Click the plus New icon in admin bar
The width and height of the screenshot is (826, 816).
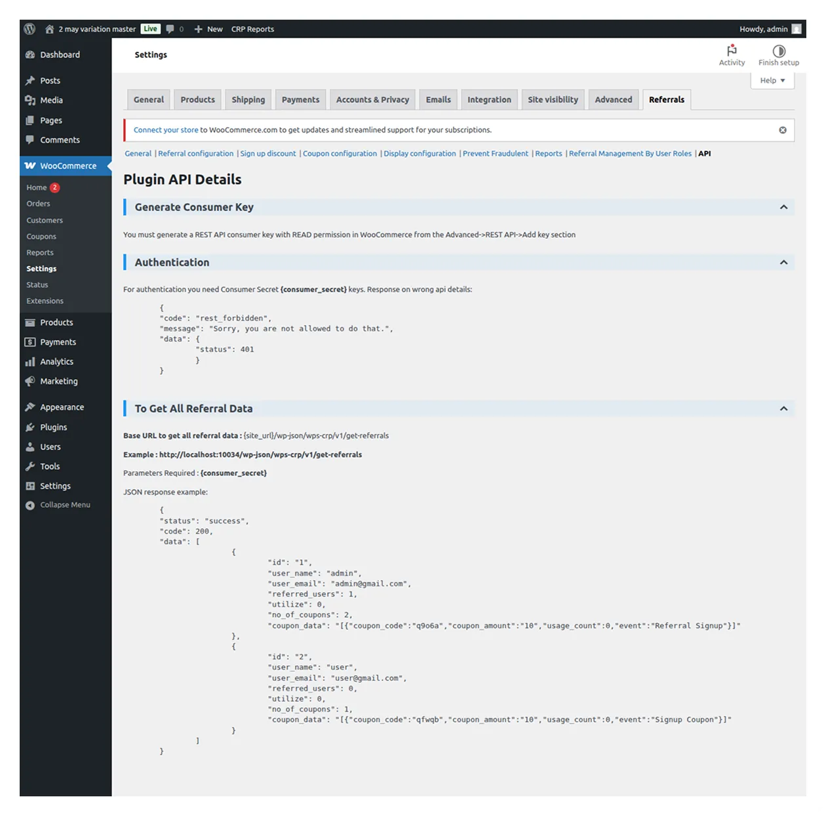pos(198,29)
